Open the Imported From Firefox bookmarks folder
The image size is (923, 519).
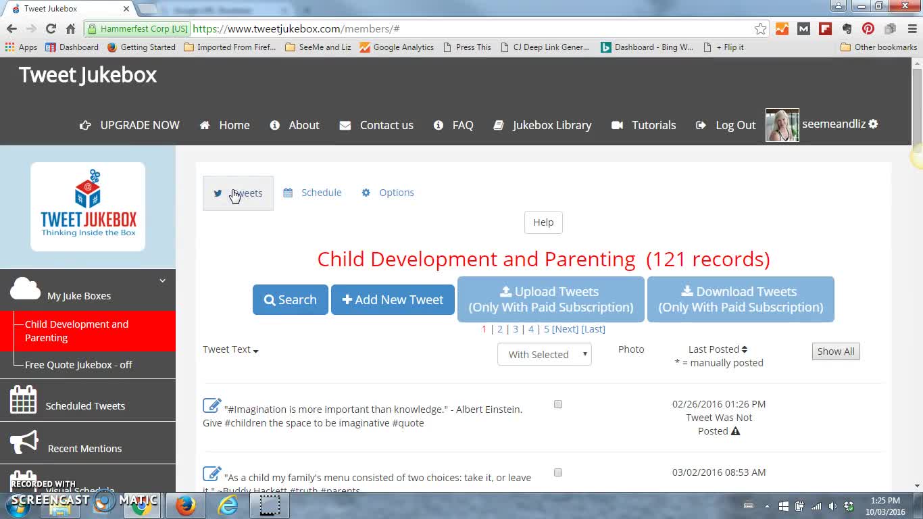click(230, 47)
